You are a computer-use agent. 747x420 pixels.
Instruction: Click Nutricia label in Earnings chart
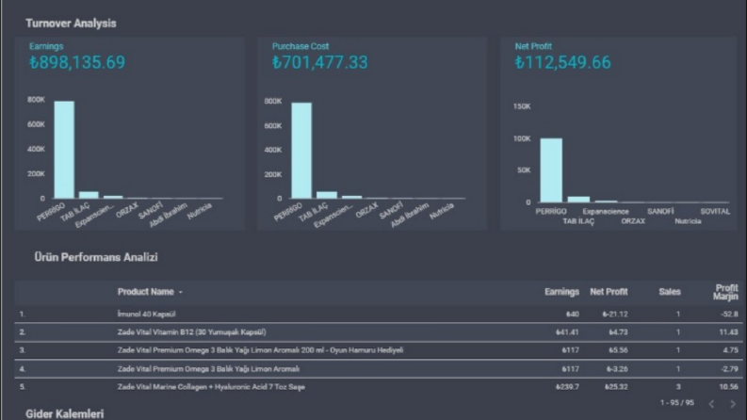[199, 211]
